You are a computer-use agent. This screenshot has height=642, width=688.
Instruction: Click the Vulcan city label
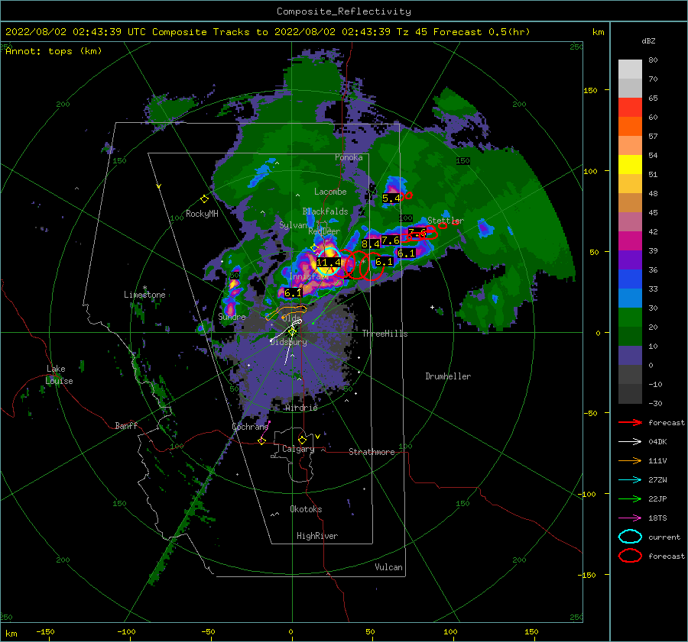tap(388, 567)
